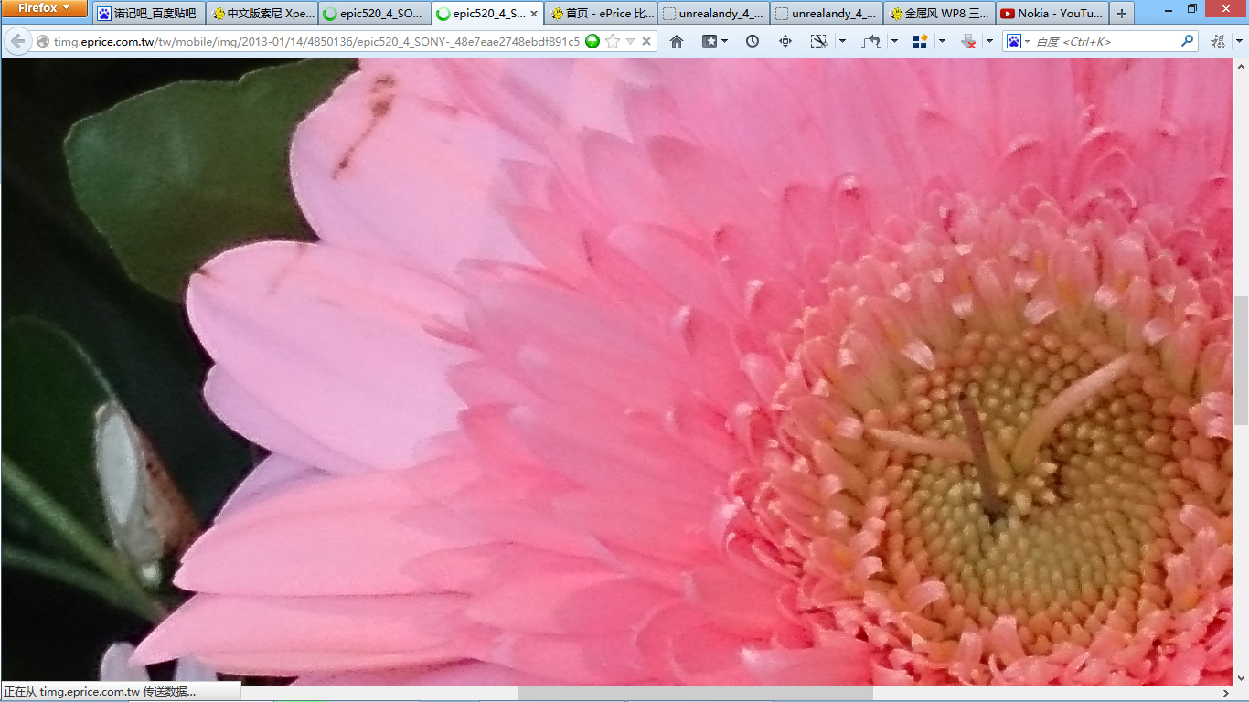Restore down the Firefox window
Viewport: 1249px width, 702px height.
(x=1191, y=8)
